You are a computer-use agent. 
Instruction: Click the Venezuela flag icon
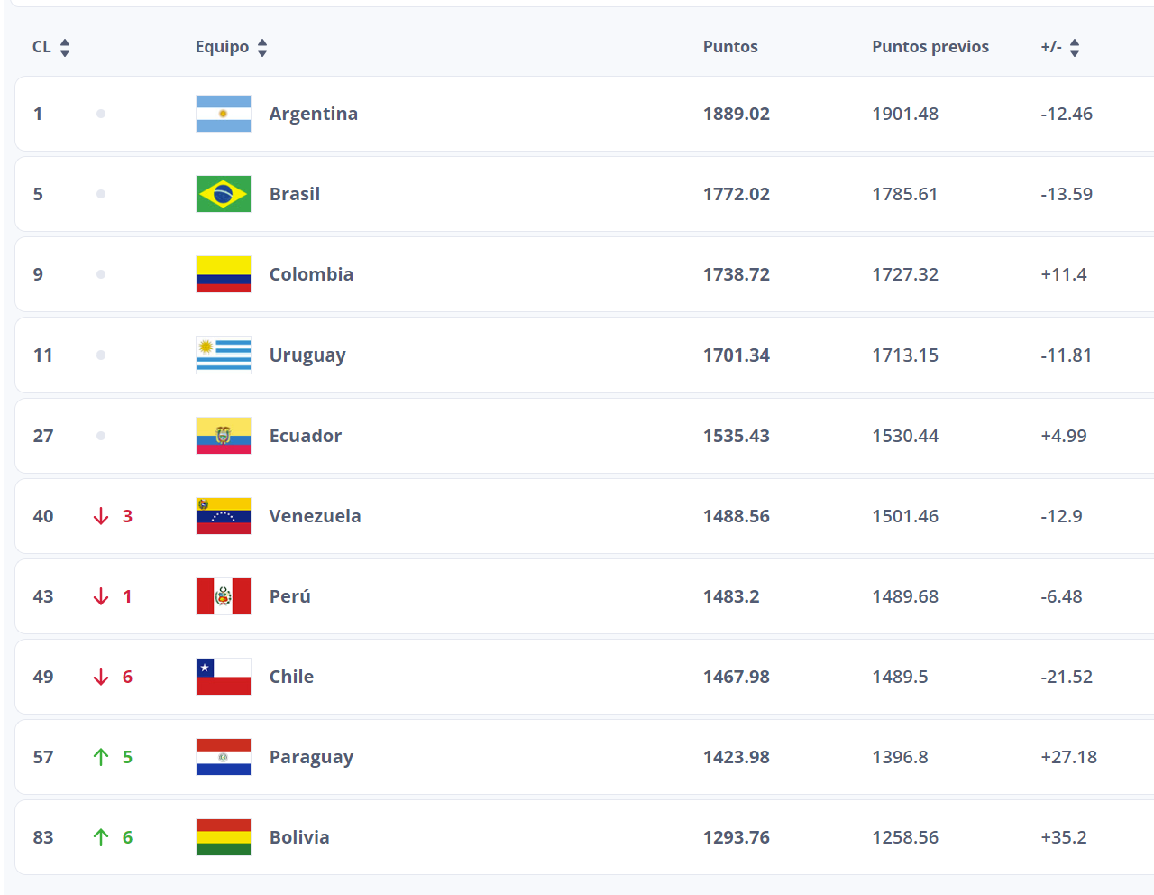224,516
